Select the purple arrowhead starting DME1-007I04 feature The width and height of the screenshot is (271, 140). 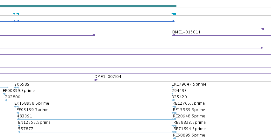coord(96,80)
